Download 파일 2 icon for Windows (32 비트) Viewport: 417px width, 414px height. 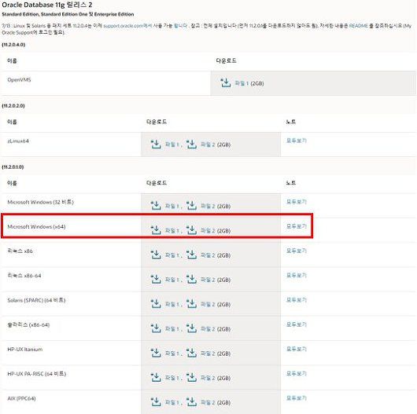point(191,206)
